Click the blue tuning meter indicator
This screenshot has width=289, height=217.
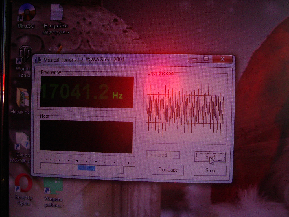tap(86, 168)
